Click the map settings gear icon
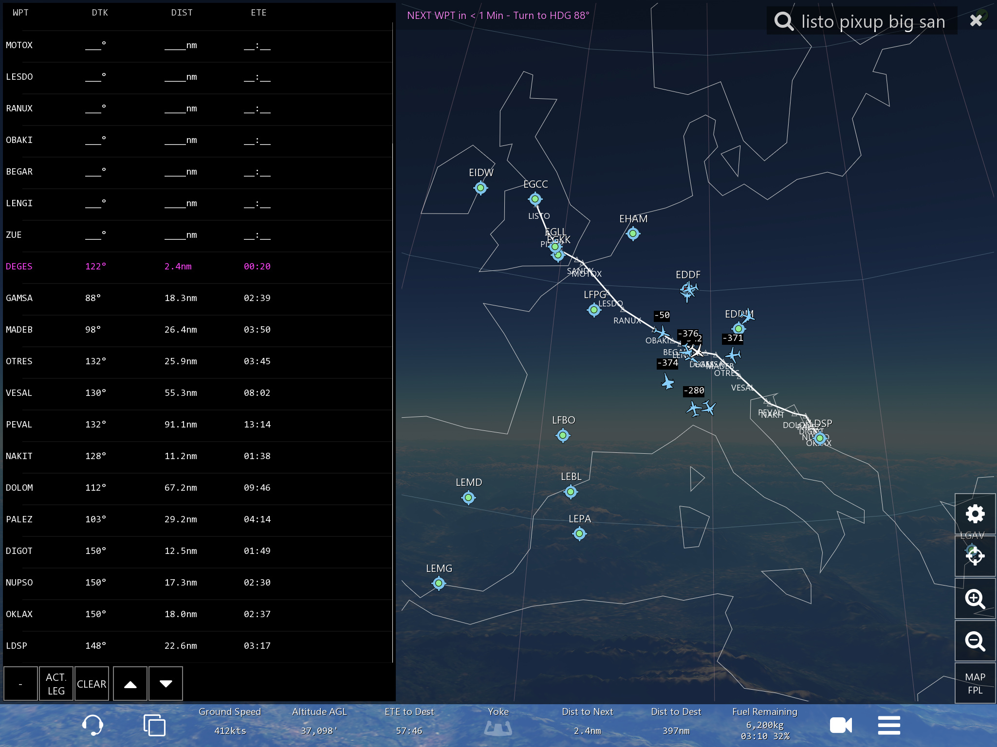The width and height of the screenshot is (997, 747). click(x=975, y=514)
